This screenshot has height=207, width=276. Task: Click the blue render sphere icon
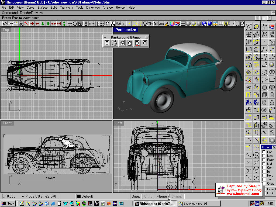(210, 24)
